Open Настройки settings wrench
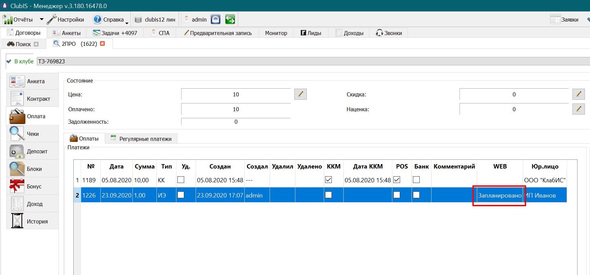Screen dimensions: 590x275 click(52, 20)
